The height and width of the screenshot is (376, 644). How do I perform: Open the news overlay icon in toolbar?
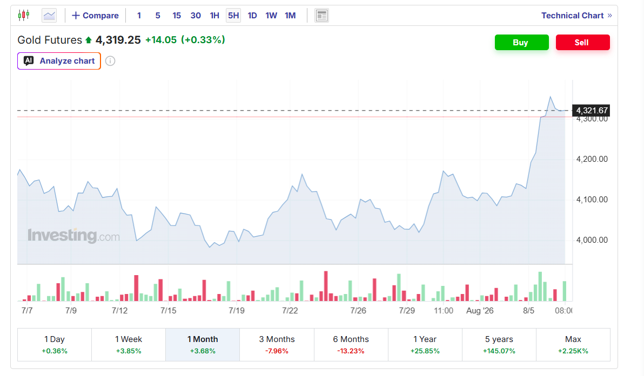(x=321, y=16)
